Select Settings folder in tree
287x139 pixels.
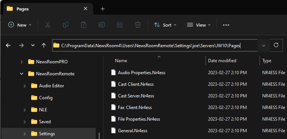(x=47, y=134)
